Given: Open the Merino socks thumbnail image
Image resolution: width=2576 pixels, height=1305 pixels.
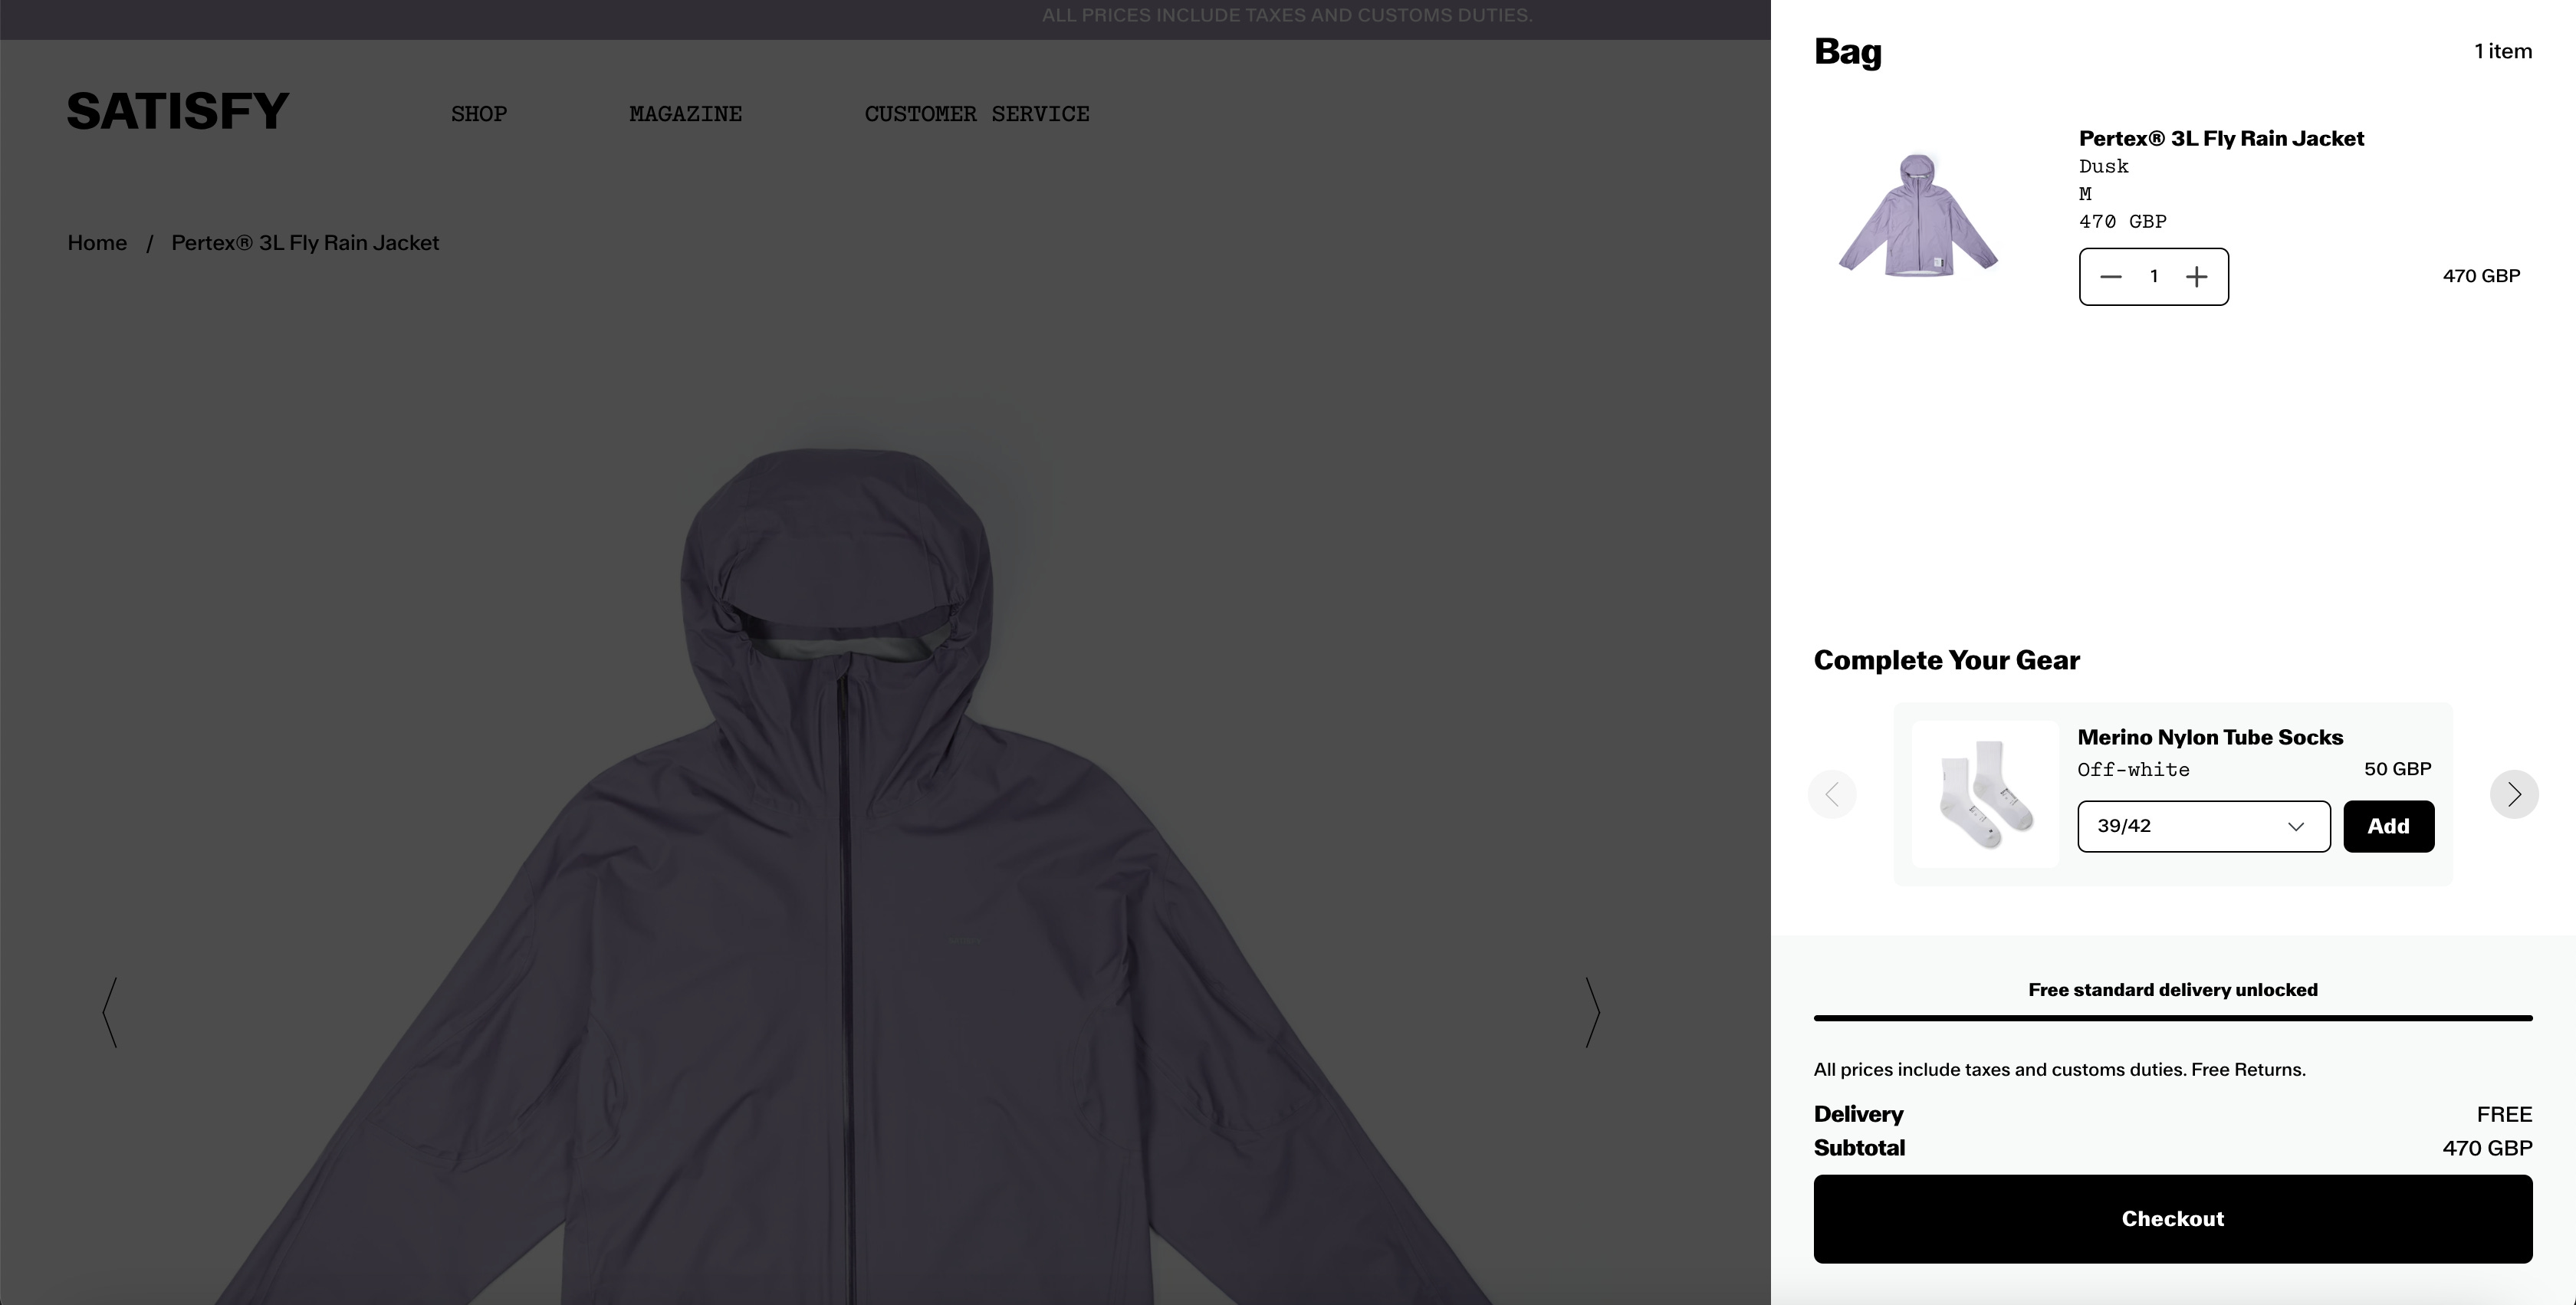Looking at the screenshot, I should click(1985, 794).
